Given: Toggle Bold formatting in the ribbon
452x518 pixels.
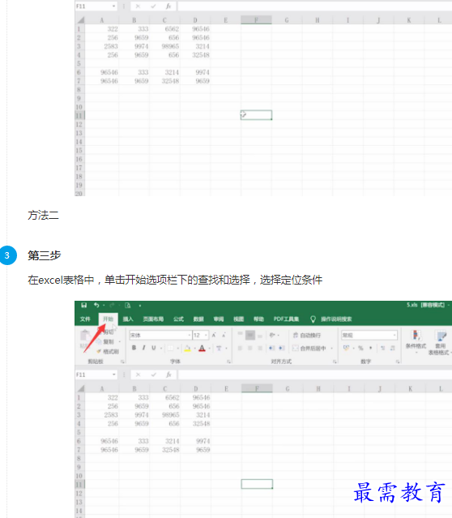Looking at the screenshot, I should 134,348.
